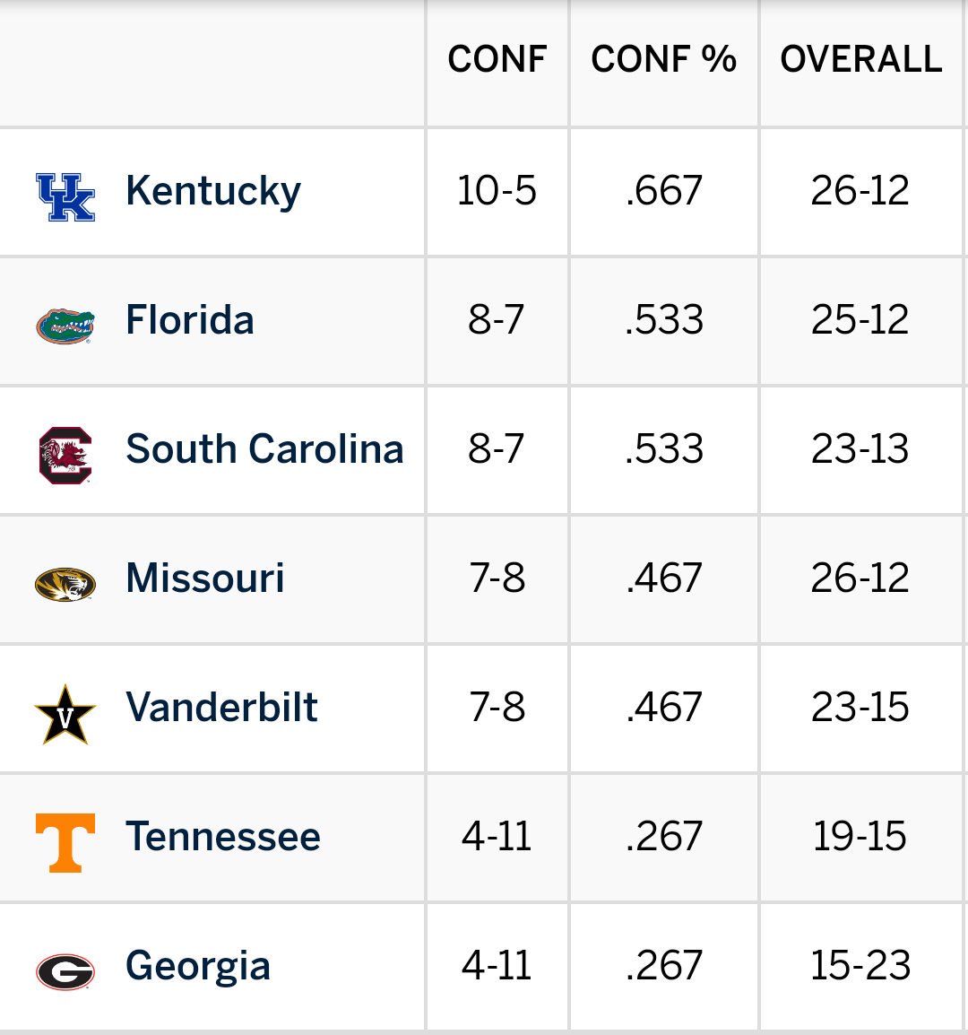Screen dimensions: 968x1035
Task: Open the Missouri Tigers logo
Action: pyautogui.click(x=65, y=584)
